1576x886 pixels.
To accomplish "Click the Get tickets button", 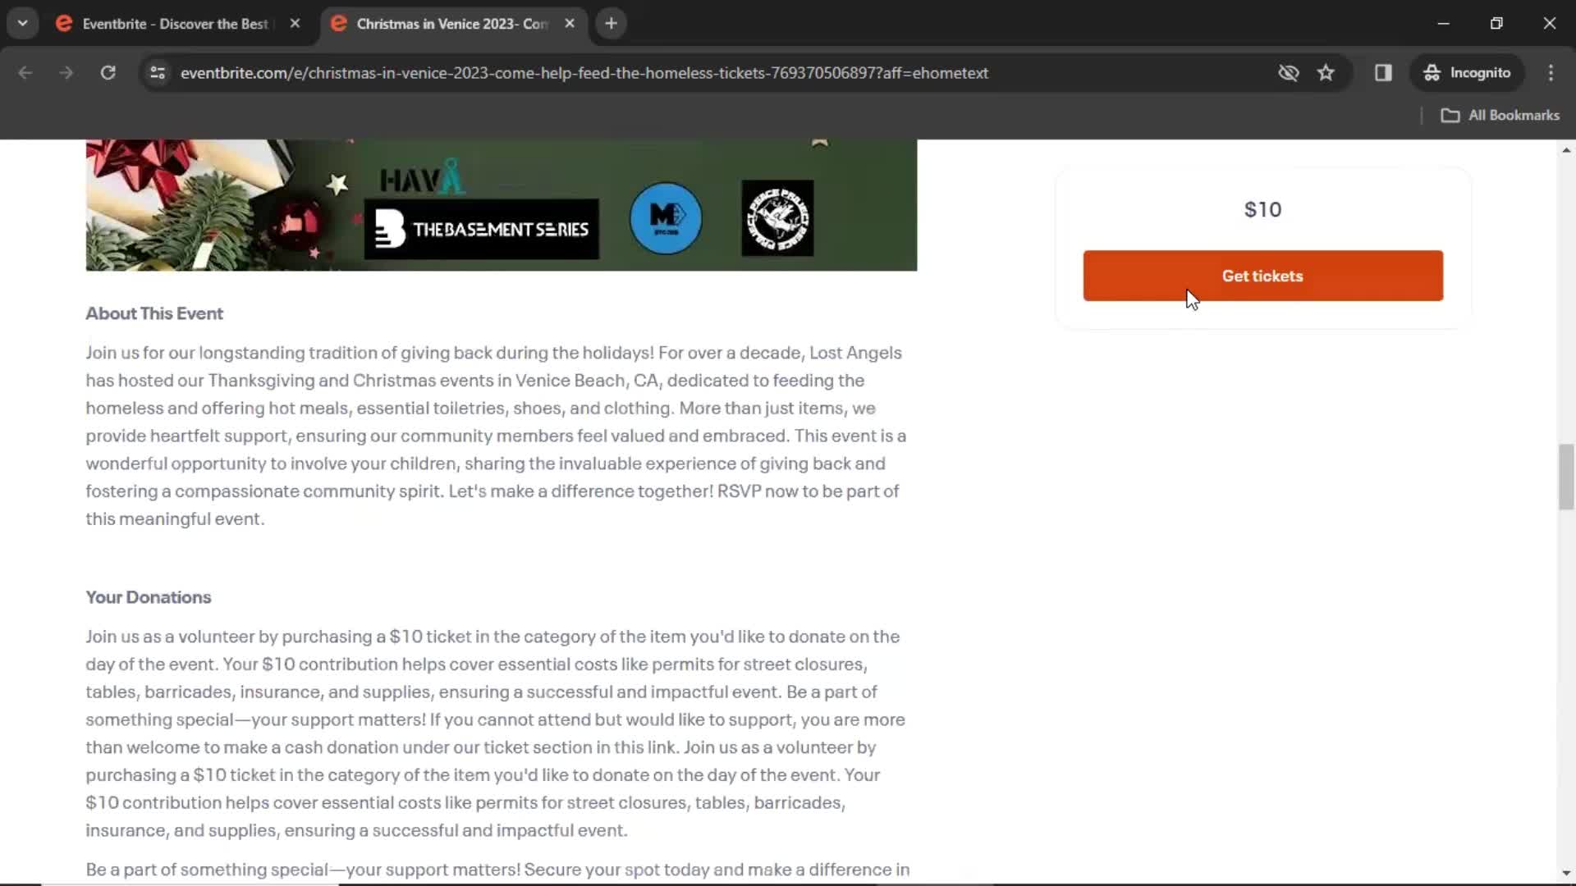I will pyautogui.click(x=1262, y=276).
